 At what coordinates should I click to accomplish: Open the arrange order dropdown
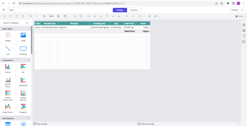coord(66,16)
